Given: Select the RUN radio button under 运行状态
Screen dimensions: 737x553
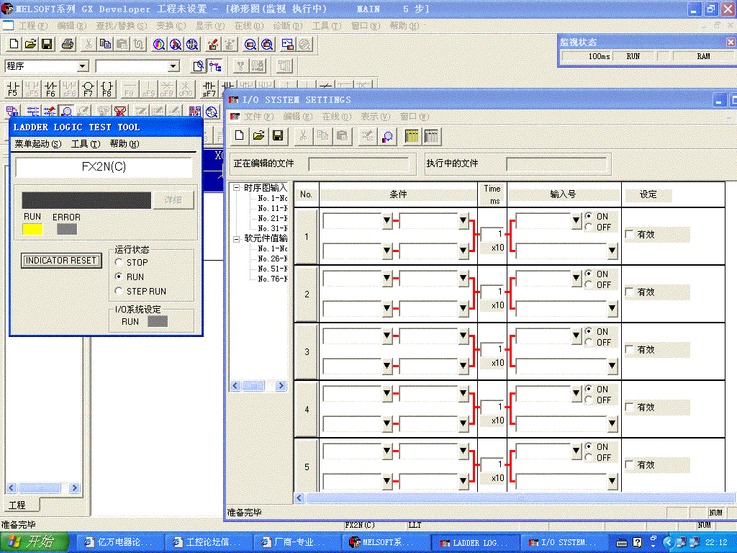Looking at the screenshot, I should click(x=119, y=276).
